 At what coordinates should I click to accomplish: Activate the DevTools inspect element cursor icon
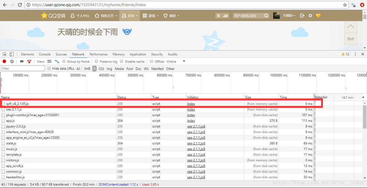tap(5, 54)
